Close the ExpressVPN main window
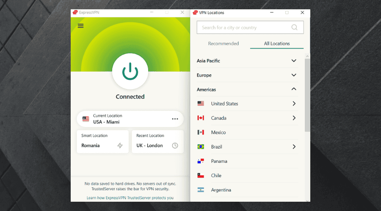 (x=182, y=12)
